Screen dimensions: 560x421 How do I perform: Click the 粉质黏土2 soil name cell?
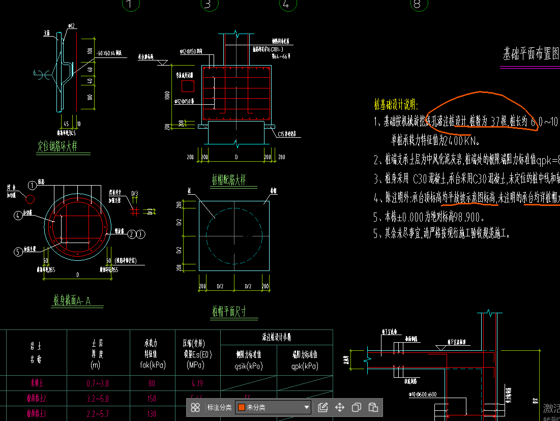click(37, 398)
